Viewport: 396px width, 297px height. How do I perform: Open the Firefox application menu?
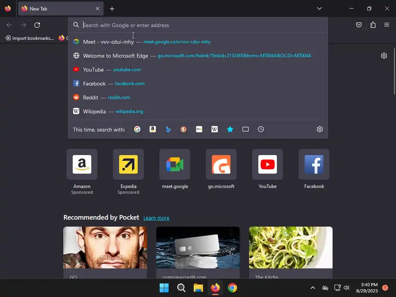click(387, 25)
